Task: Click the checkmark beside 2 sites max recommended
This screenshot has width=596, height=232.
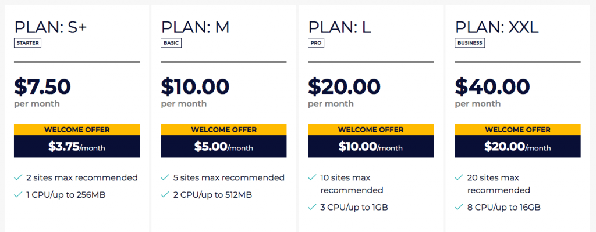Action: 18,177
